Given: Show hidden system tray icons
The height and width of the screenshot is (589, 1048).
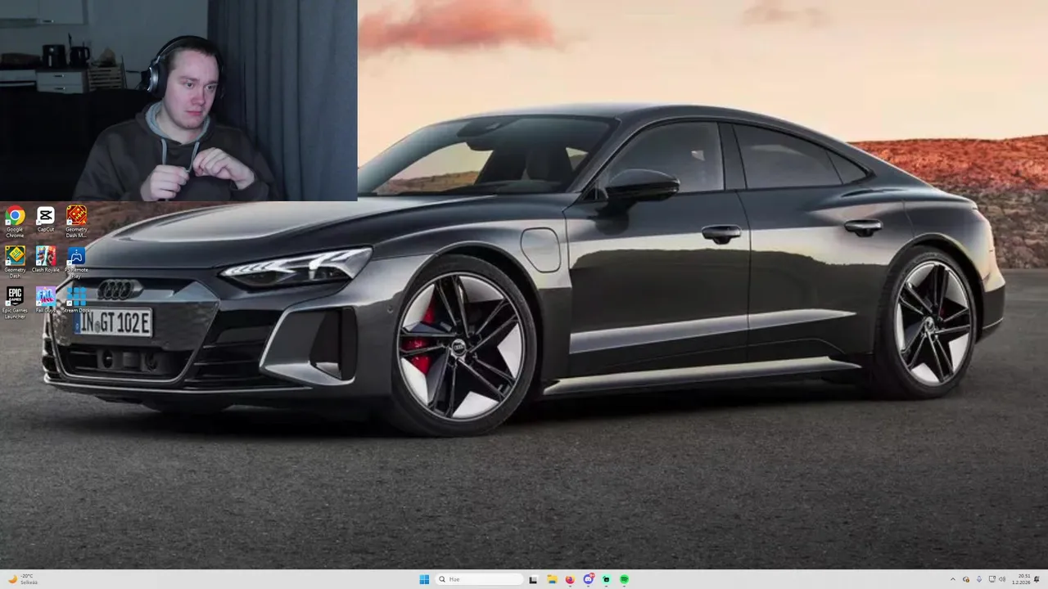Looking at the screenshot, I should pyautogui.click(x=953, y=579).
